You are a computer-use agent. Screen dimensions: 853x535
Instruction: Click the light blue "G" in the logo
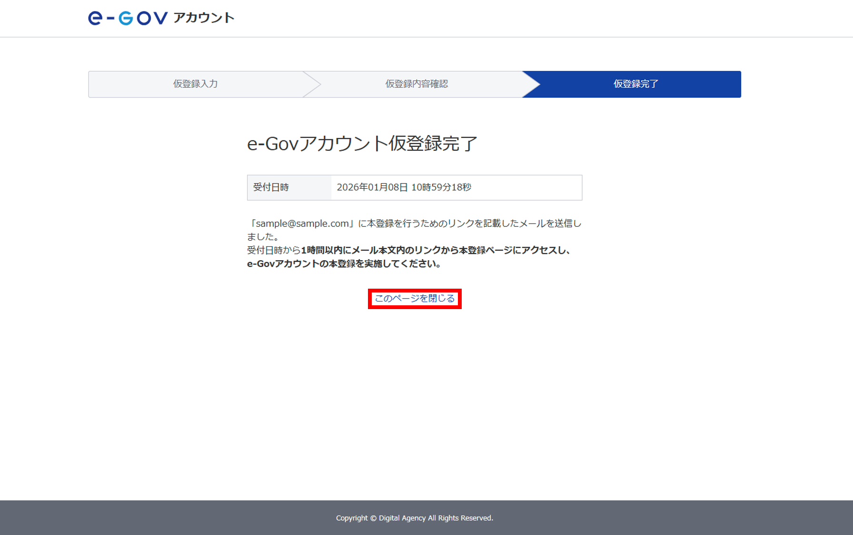coord(126,18)
